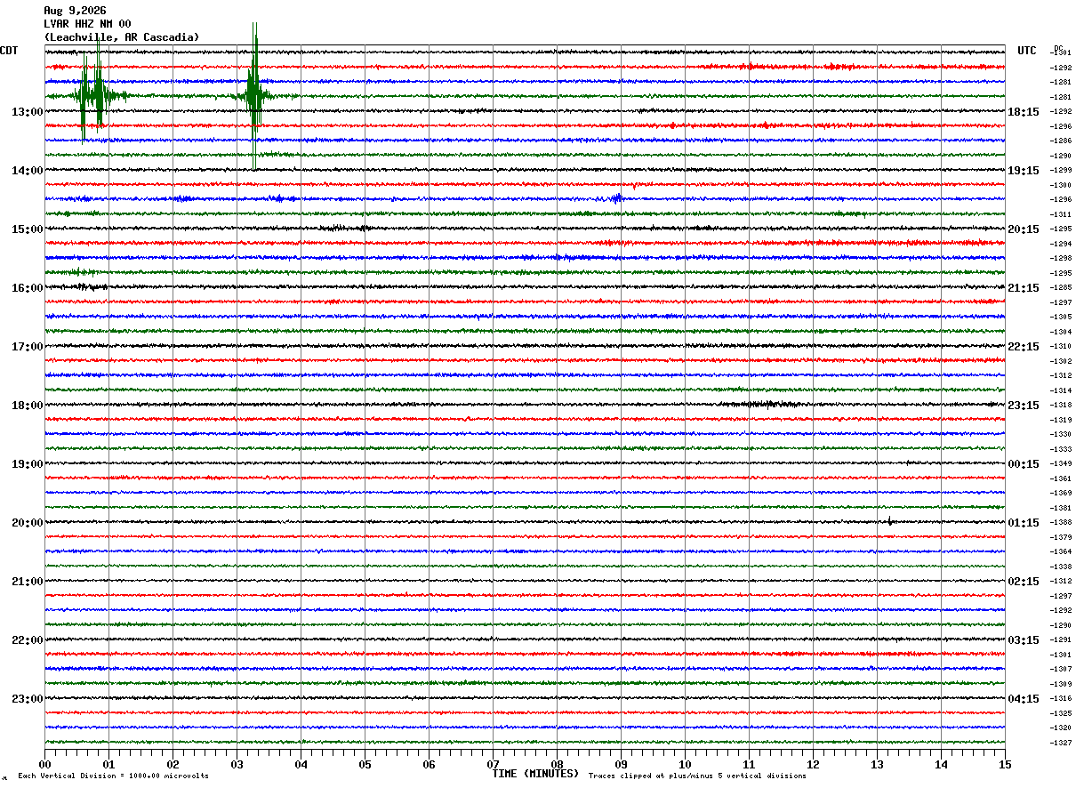Click the 23:15 UTC time label

click(1024, 406)
